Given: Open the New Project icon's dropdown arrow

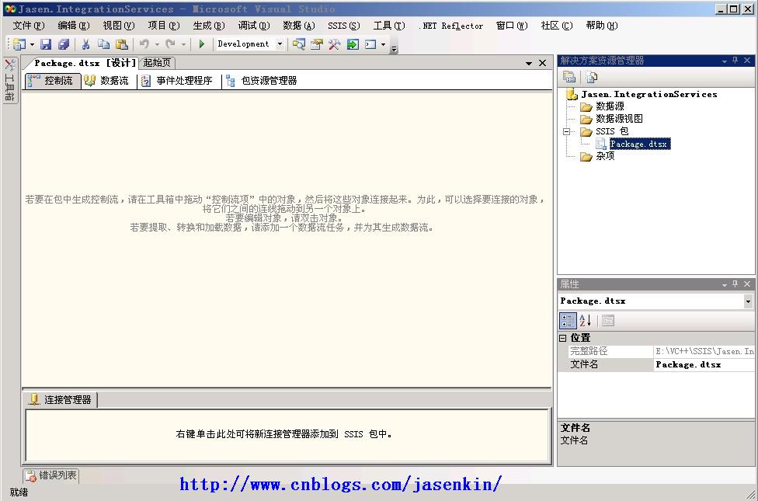Looking at the screenshot, I should [32, 44].
